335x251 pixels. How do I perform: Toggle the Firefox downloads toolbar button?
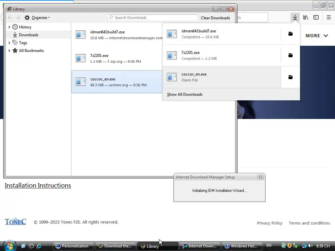click(295, 17)
